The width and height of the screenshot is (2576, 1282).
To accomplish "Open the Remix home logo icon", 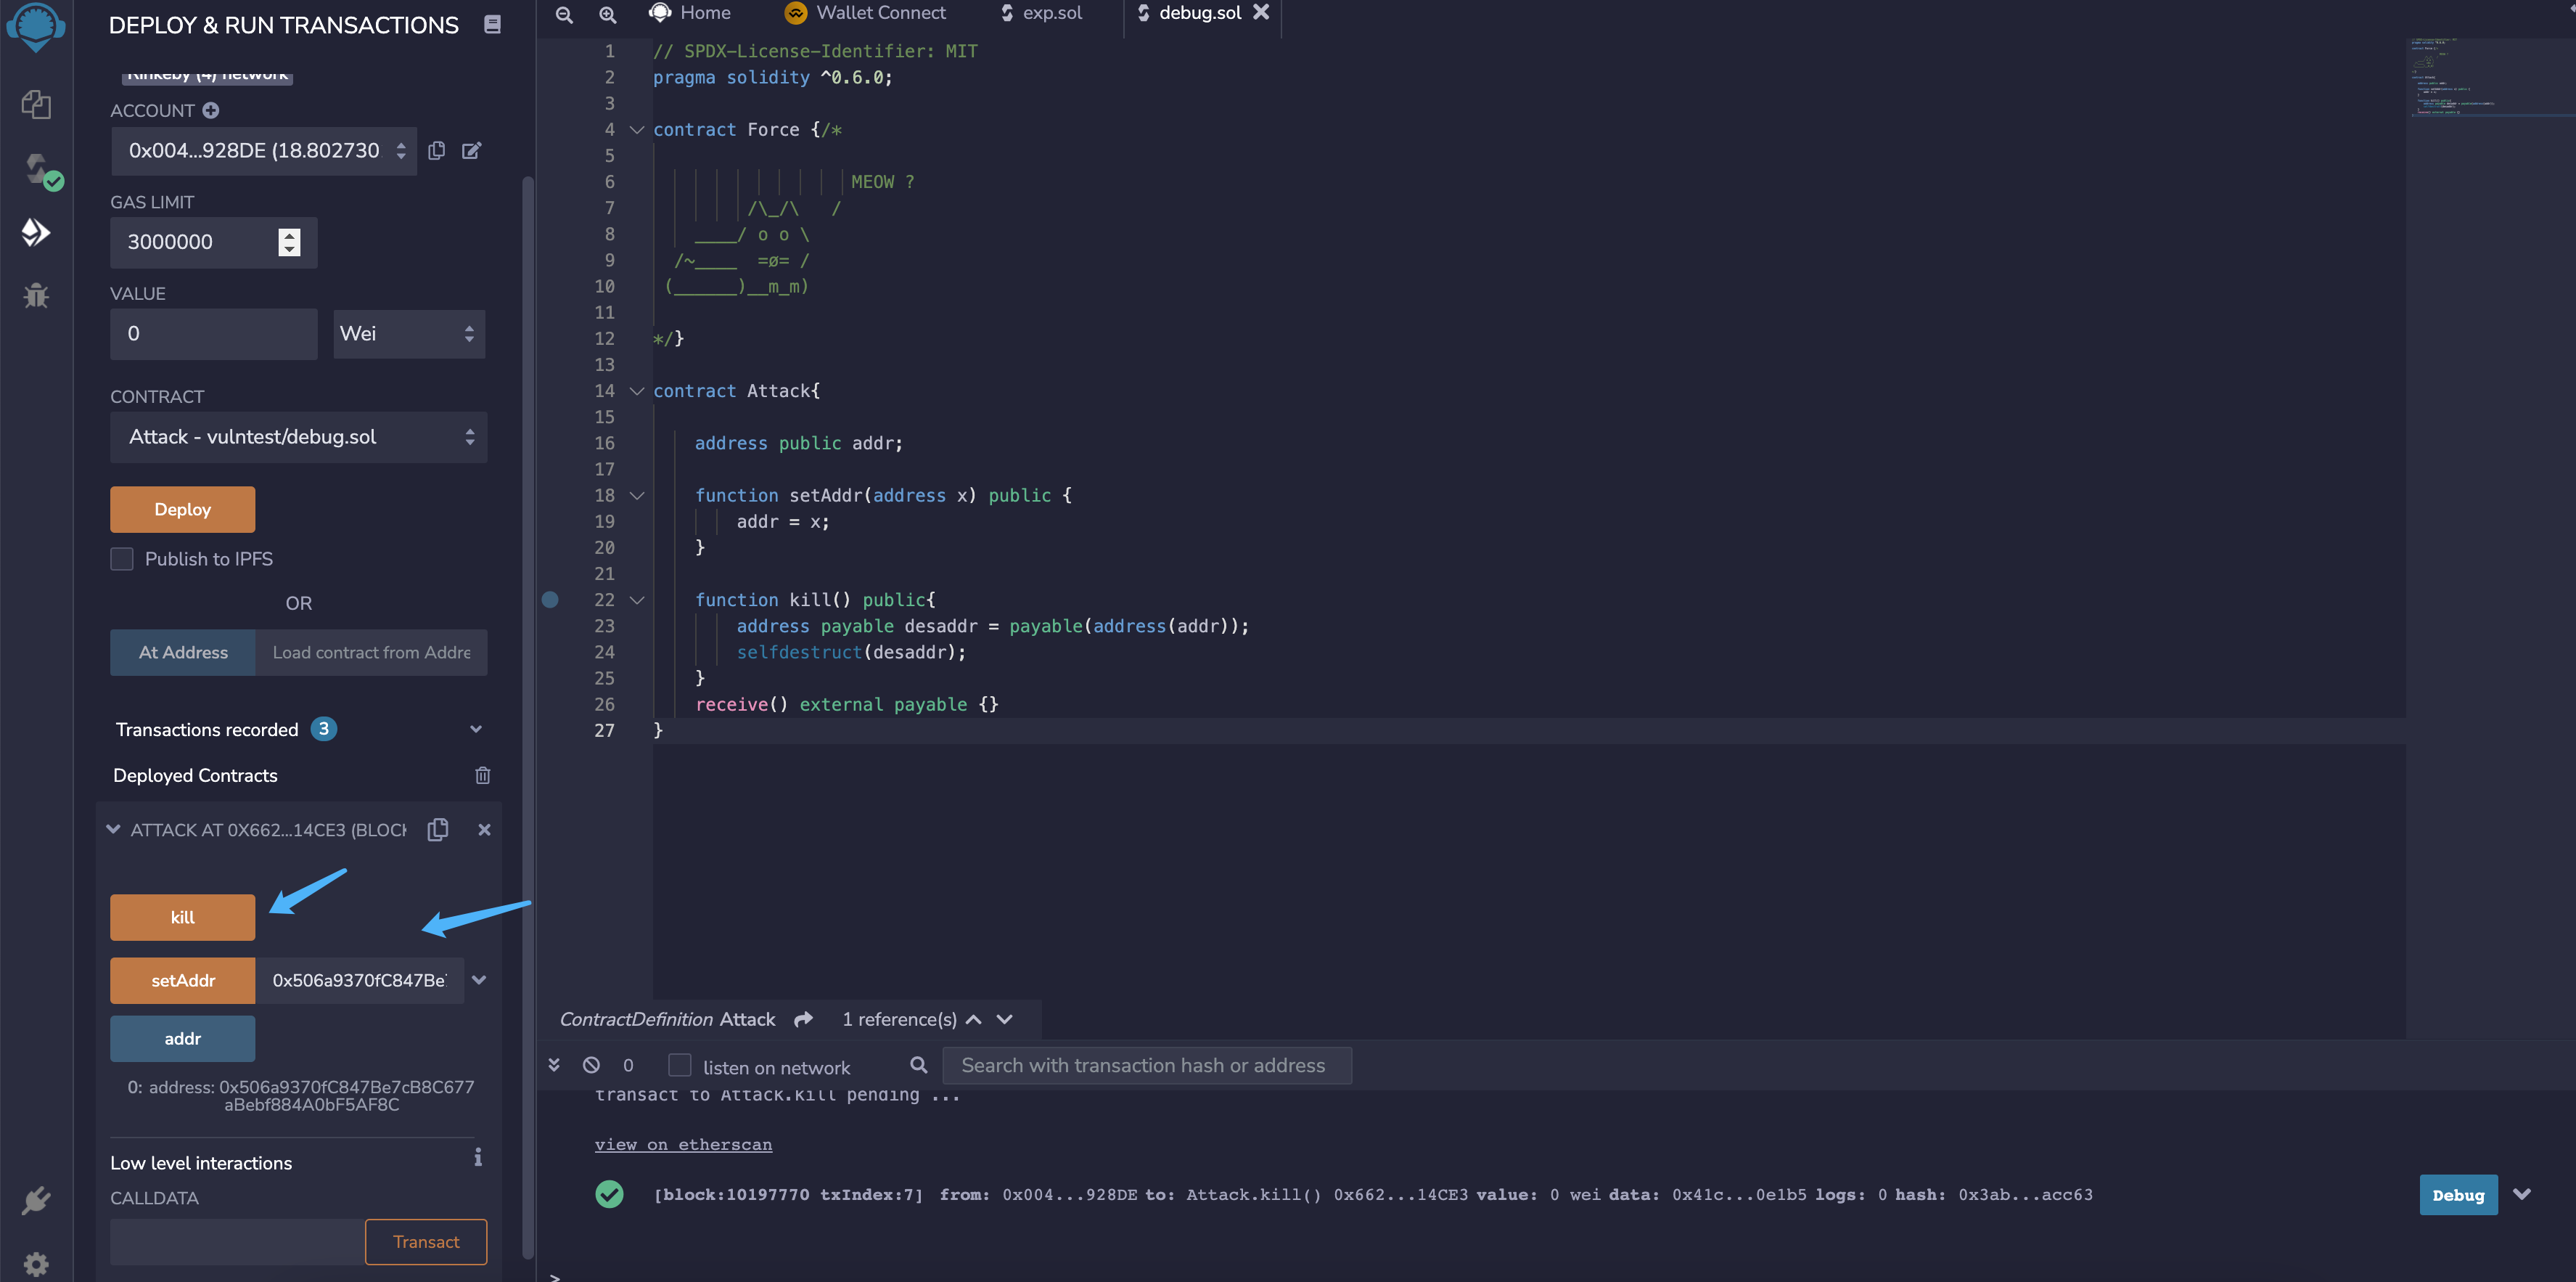I will pos(36,26).
